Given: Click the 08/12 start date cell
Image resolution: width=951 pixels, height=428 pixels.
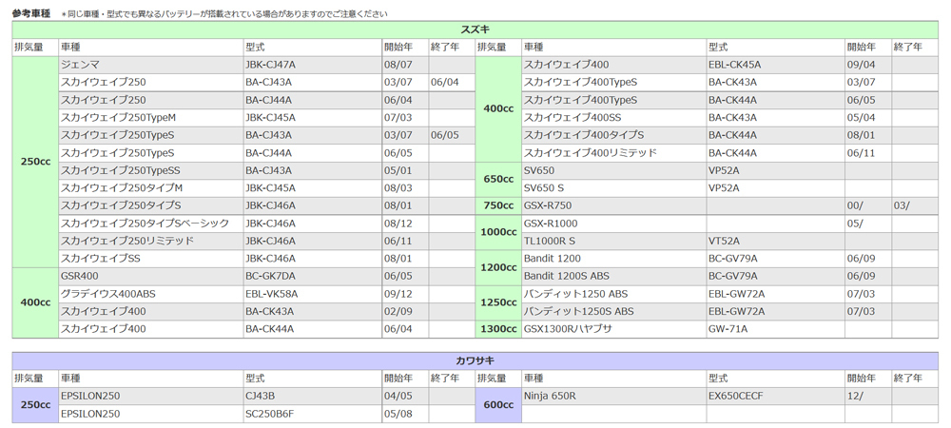Looking at the screenshot, I should click(405, 224).
